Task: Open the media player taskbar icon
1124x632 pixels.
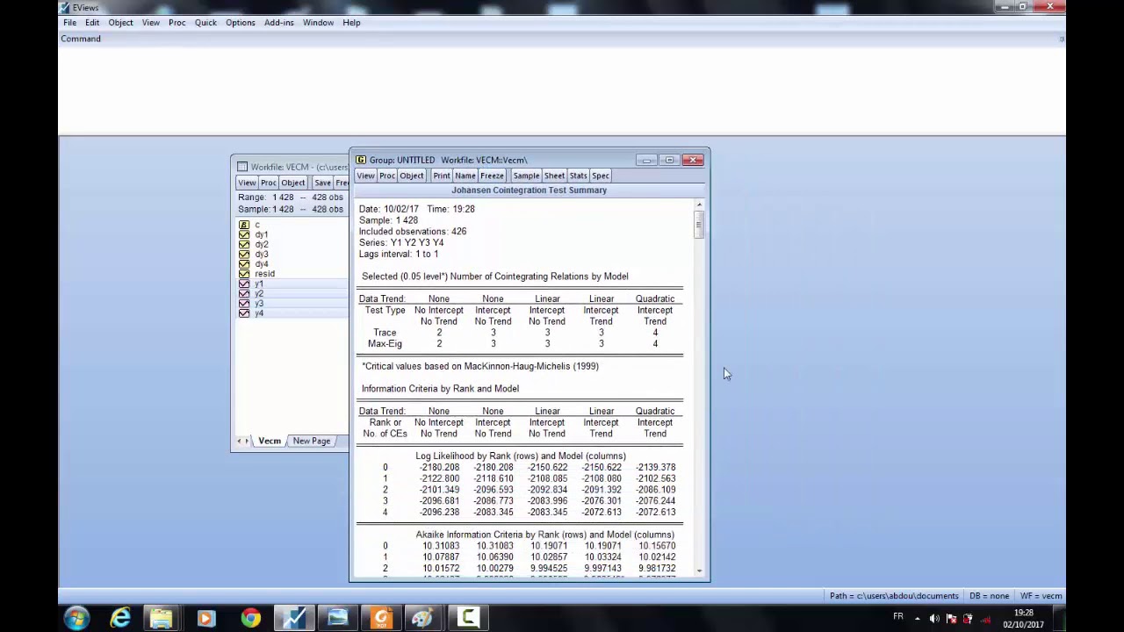Action: pos(205,618)
